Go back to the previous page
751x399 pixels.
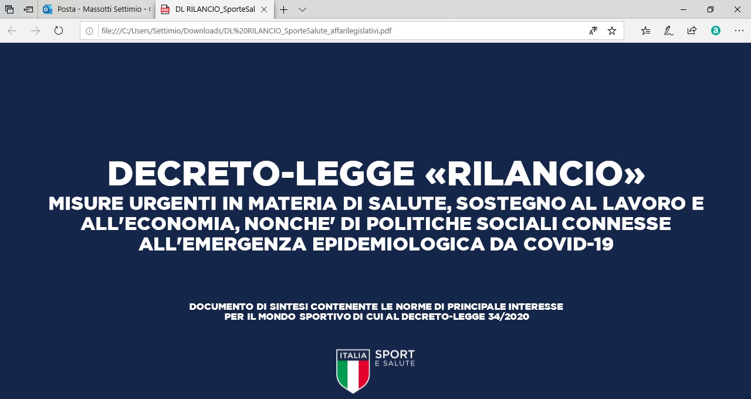pos(12,31)
